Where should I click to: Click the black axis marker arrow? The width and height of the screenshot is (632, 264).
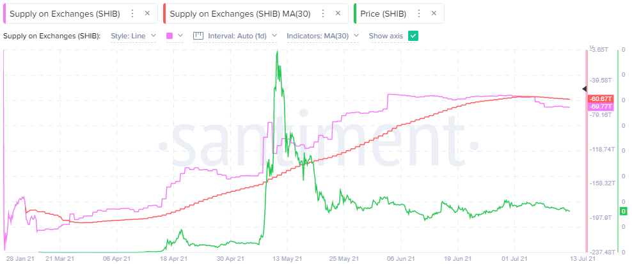click(x=584, y=88)
